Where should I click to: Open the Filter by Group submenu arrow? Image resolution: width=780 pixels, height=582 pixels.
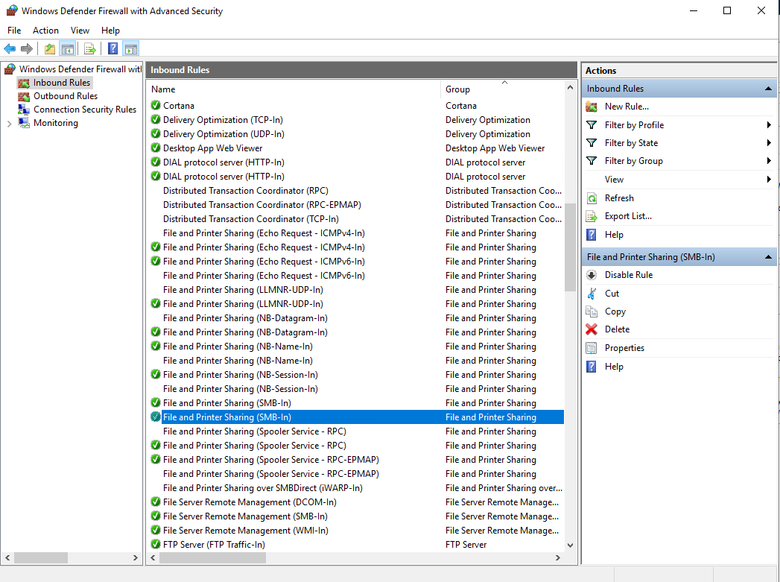(x=769, y=161)
